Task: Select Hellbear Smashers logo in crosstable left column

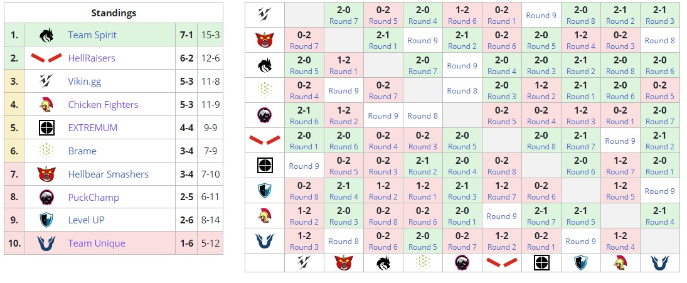Action: click(x=264, y=40)
